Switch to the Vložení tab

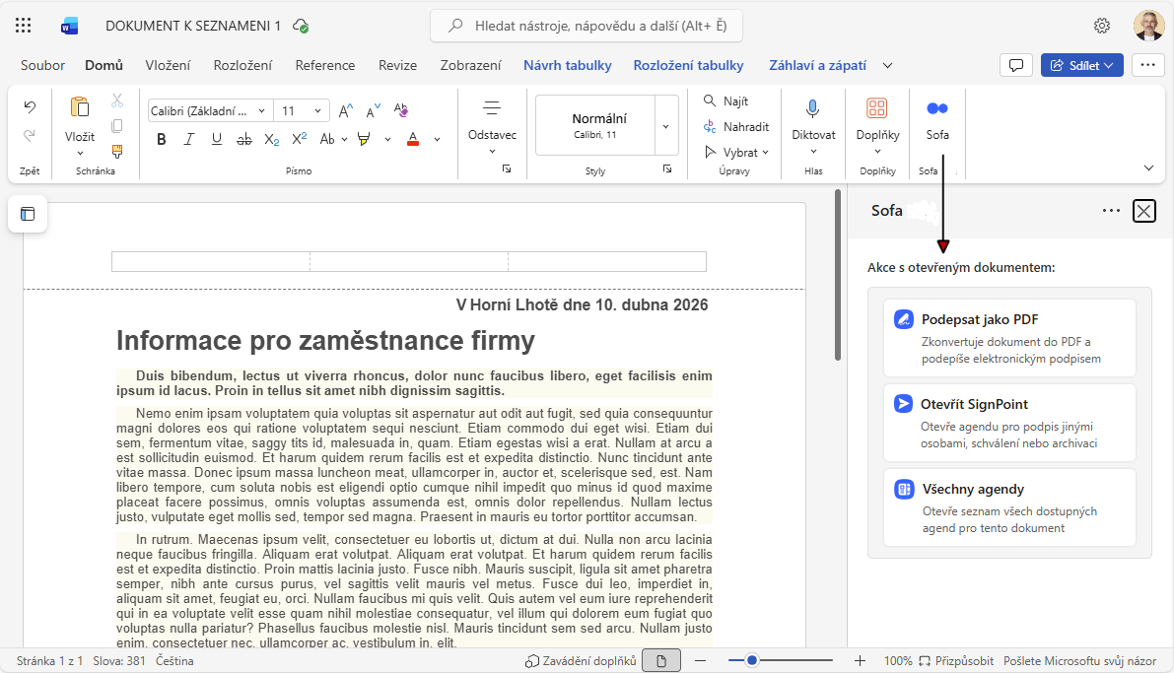[168, 65]
